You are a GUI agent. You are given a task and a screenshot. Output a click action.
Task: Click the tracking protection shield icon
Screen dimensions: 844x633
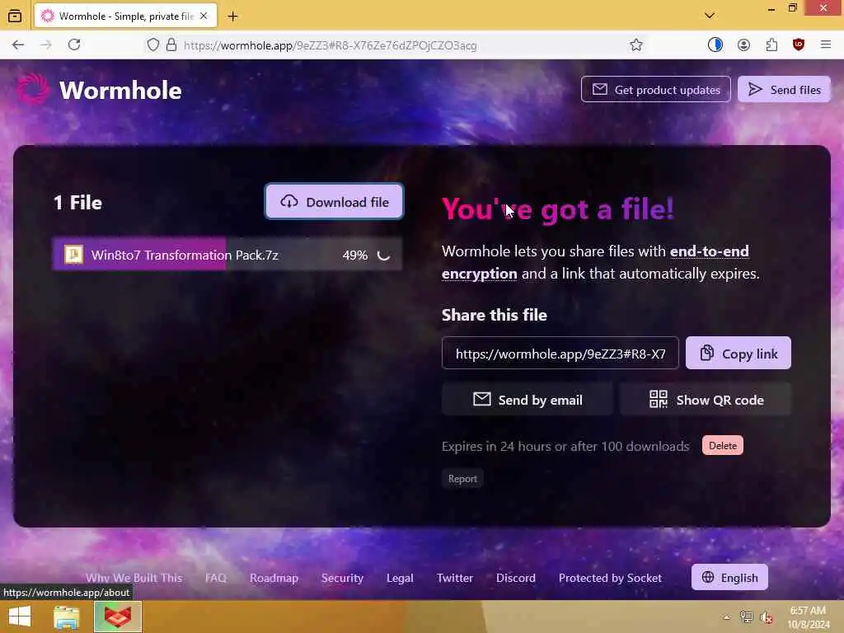(x=153, y=45)
